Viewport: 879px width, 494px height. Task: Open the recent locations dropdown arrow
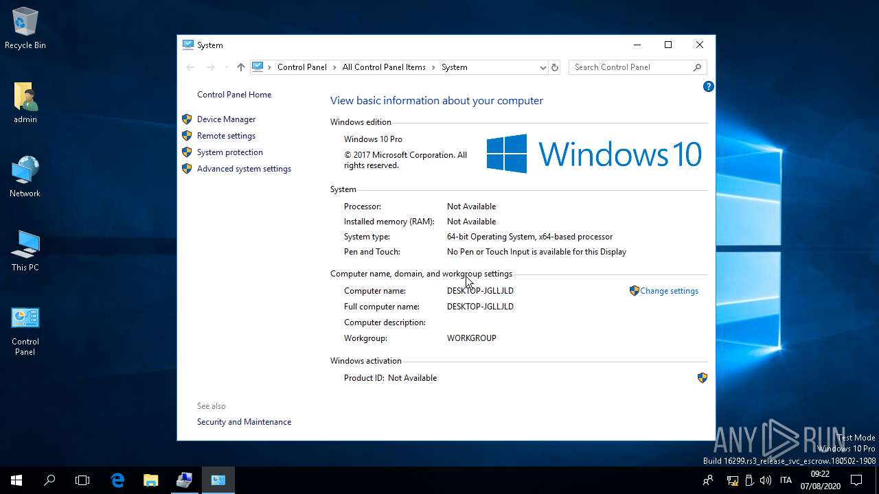click(x=227, y=67)
